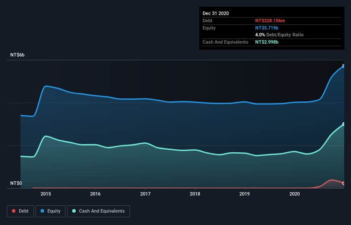
Task: Click the NT$5.719b equity value
Action: point(267,28)
